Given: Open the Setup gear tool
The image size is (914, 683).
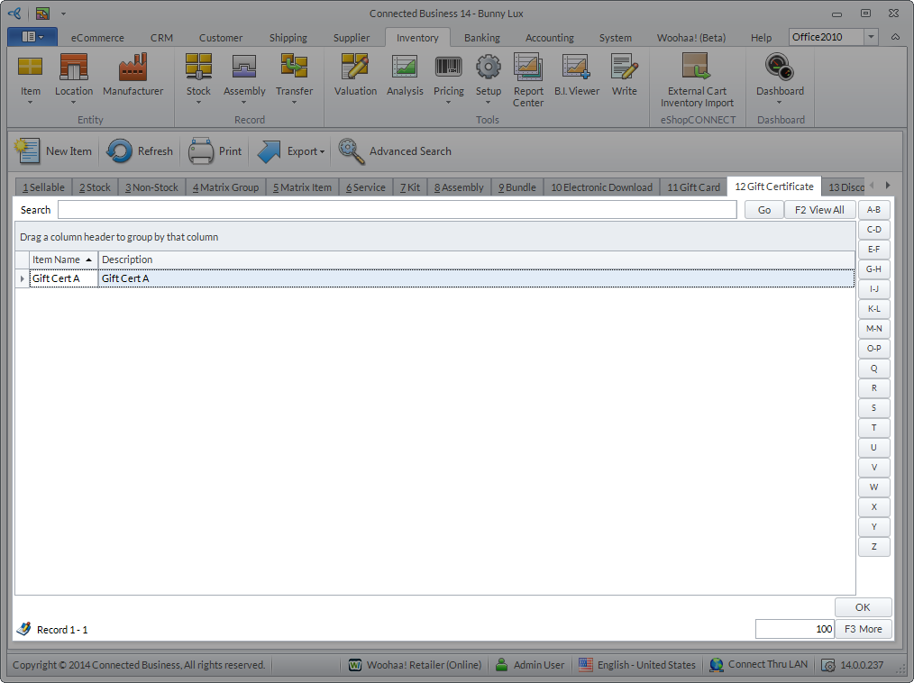Looking at the screenshot, I should (488, 78).
